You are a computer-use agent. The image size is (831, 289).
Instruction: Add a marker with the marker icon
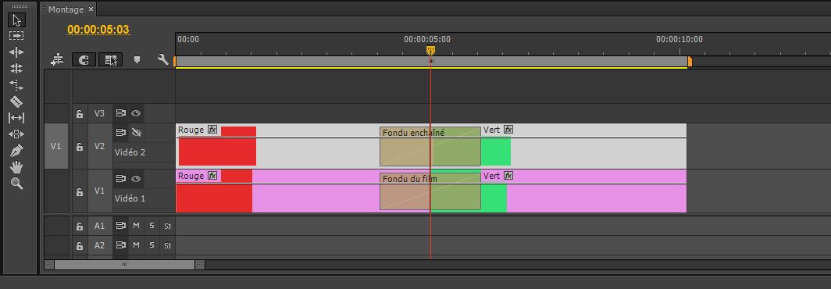[x=137, y=60]
